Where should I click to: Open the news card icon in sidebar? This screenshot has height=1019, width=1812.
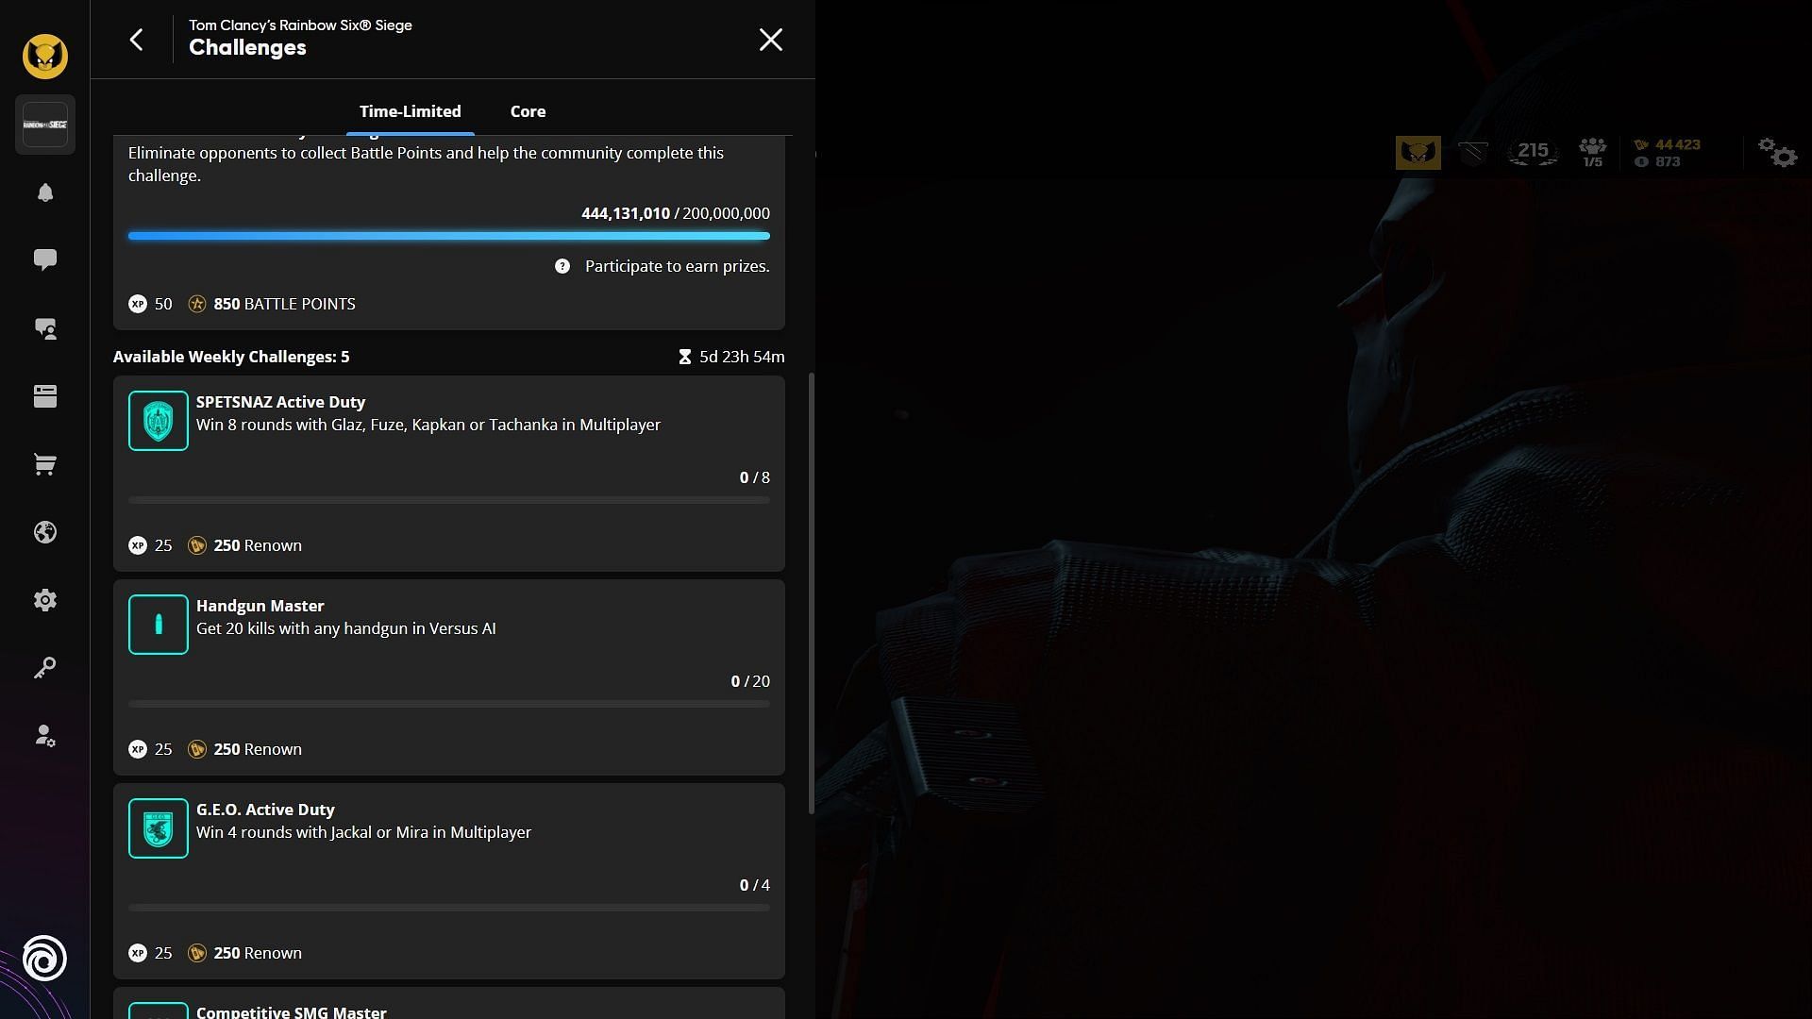[x=44, y=396]
